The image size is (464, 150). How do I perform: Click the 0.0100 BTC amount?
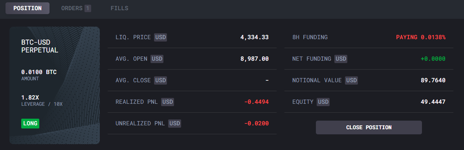(x=39, y=72)
